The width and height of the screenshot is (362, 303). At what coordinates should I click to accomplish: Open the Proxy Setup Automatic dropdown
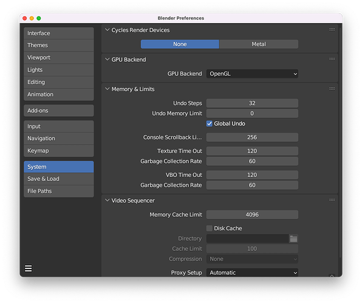[x=252, y=273]
